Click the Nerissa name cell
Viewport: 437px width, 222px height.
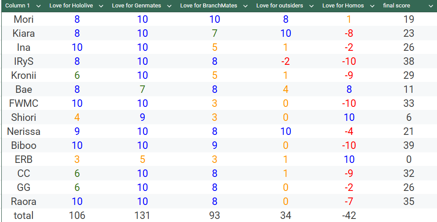pos(24,131)
